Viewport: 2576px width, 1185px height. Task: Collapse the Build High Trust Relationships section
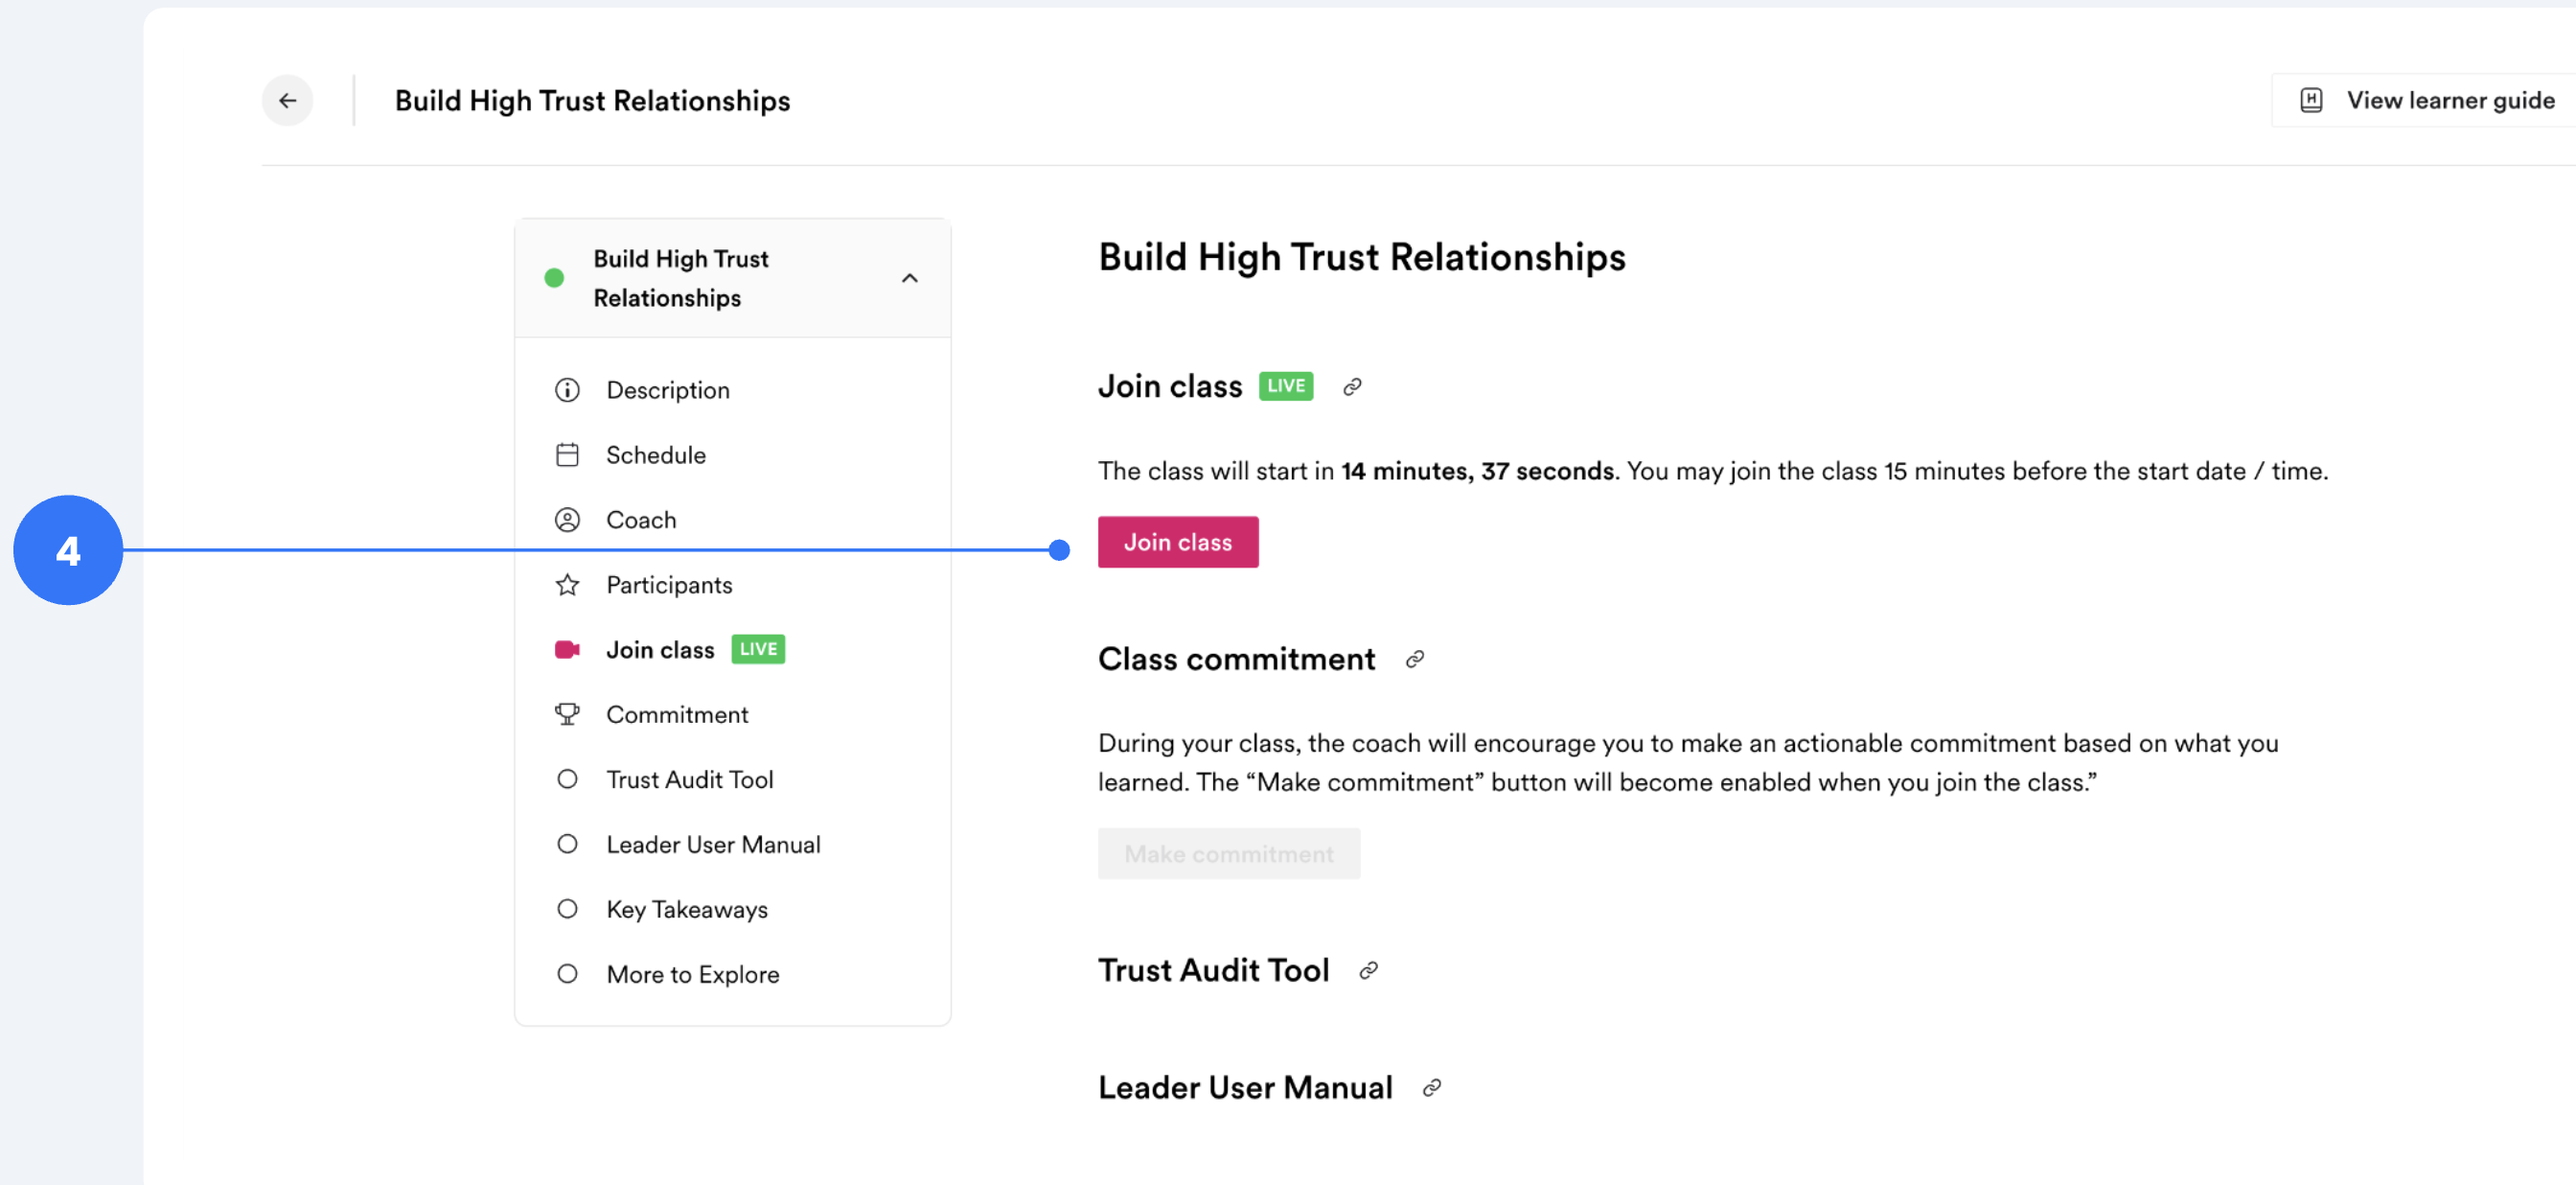click(x=909, y=278)
